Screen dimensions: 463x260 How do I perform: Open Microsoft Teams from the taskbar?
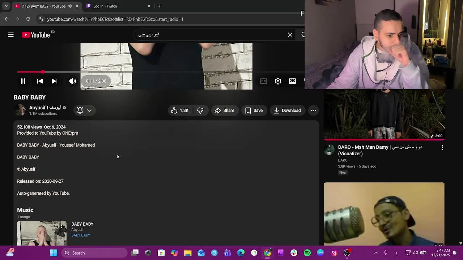coord(228,253)
